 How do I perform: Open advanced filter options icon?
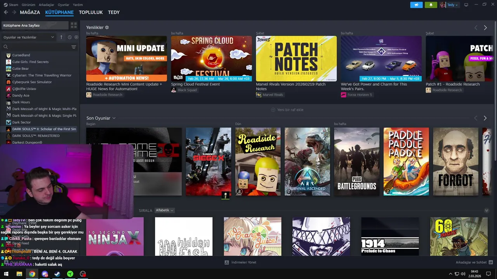73,47
